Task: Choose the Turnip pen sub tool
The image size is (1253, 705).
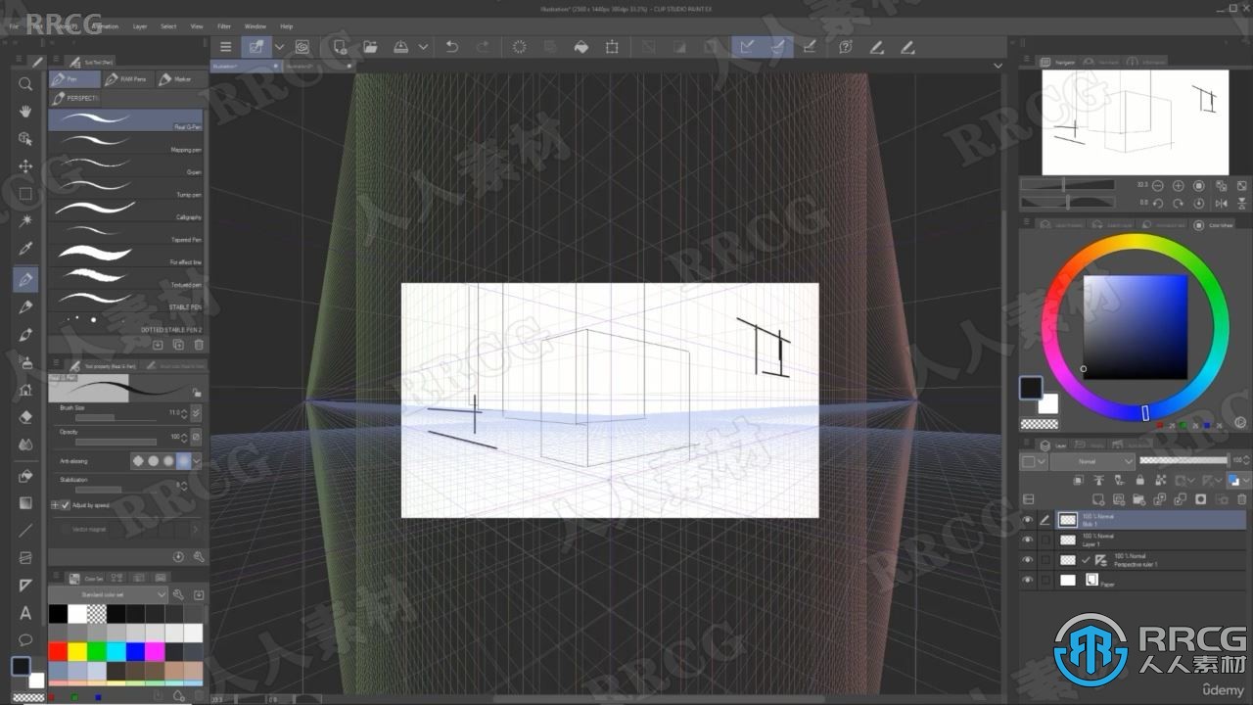Action: 125,188
